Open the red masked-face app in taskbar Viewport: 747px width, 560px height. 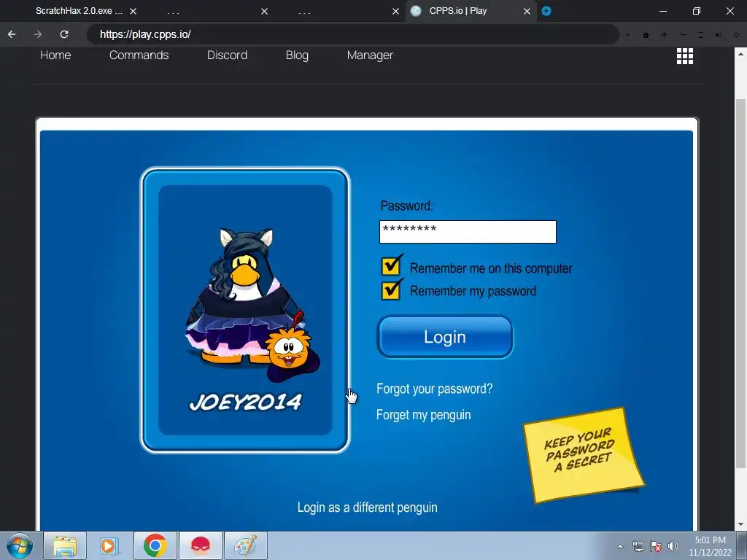click(201, 545)
